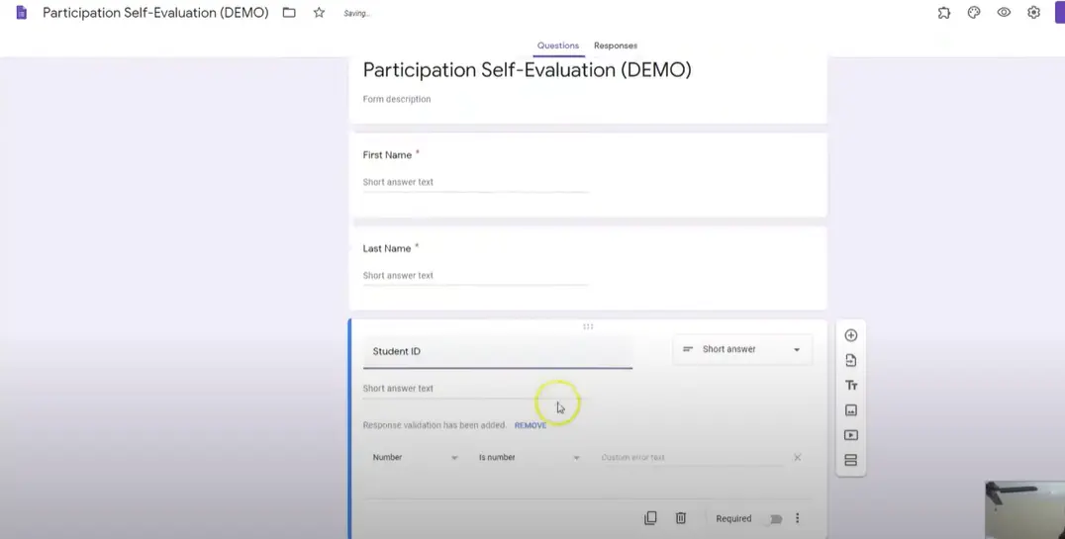Click the add image icon
This screenshot has height=539, width=1065.
pos(850,410)
